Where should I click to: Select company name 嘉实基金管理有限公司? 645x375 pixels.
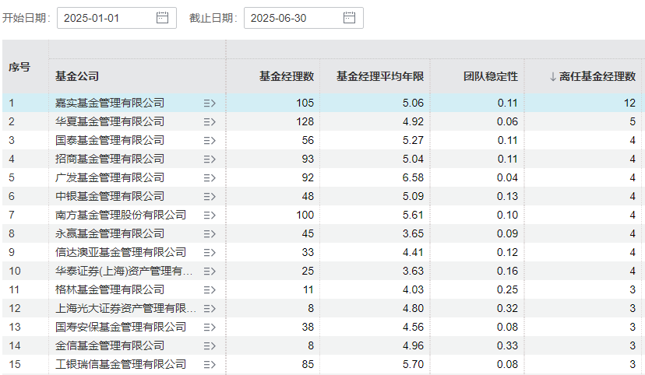110,103
